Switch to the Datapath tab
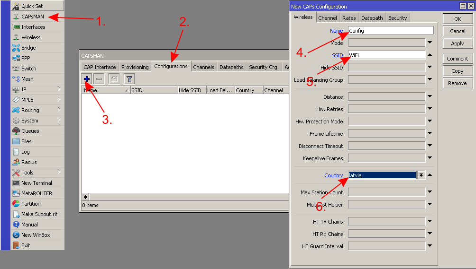The height and width of the screenshot is (269, 476). [x=372, y=18]
